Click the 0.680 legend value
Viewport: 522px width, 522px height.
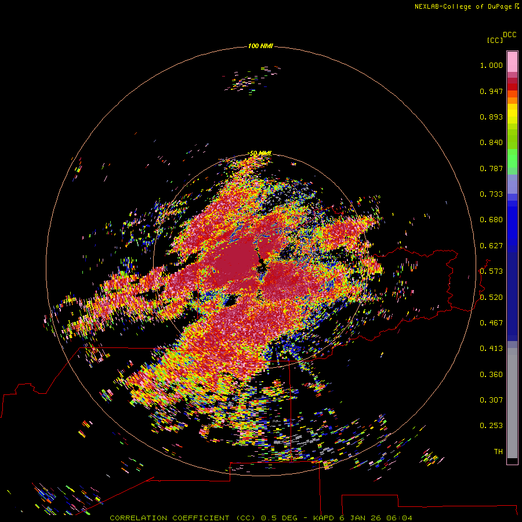tap(491, 220)
